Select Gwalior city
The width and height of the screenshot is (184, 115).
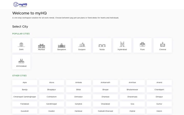pyautogui.click(x=52, y=111)
